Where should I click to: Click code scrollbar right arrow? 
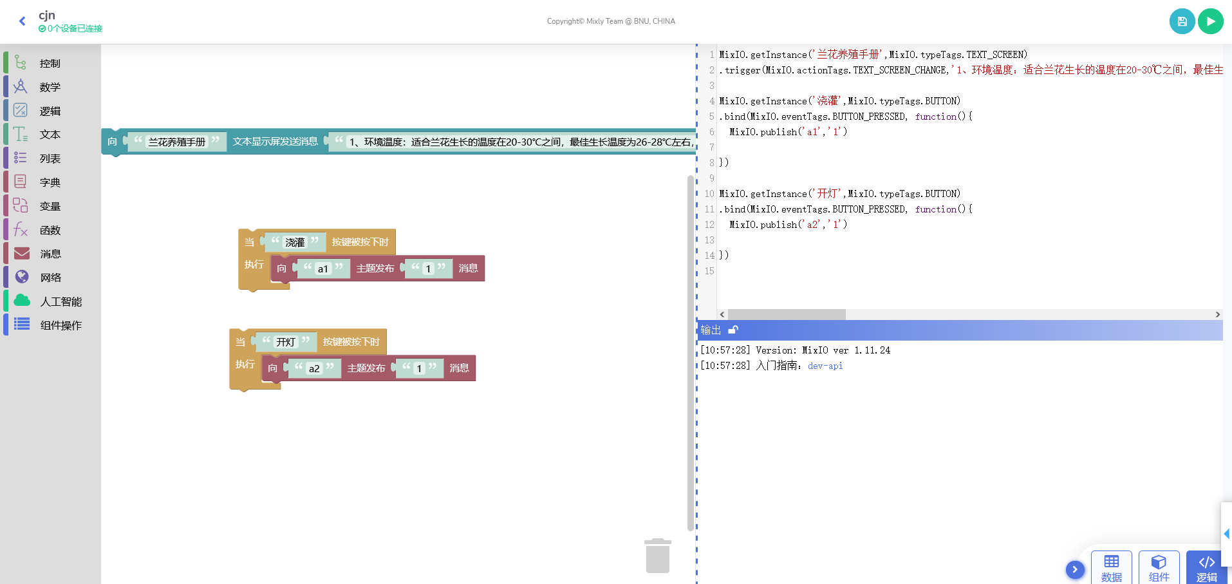1217,315
